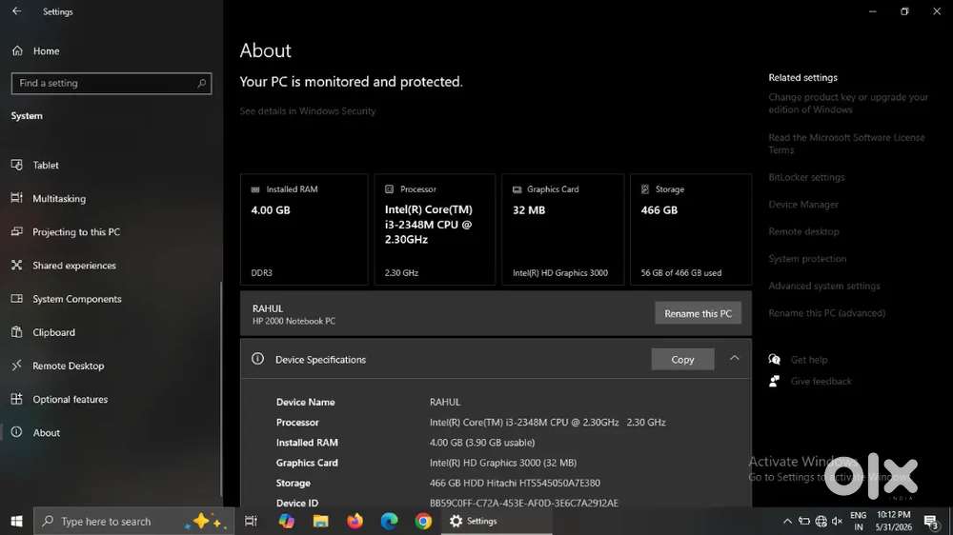Select the Processor info card

click(435, 229)
